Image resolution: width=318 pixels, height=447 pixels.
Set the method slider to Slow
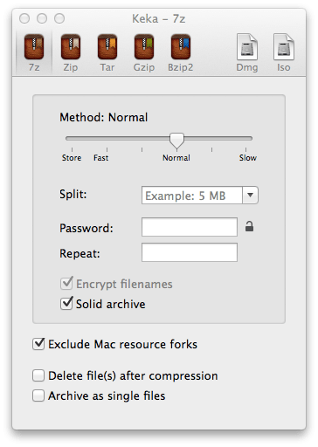pyautogui.click(x=246, y=150)
